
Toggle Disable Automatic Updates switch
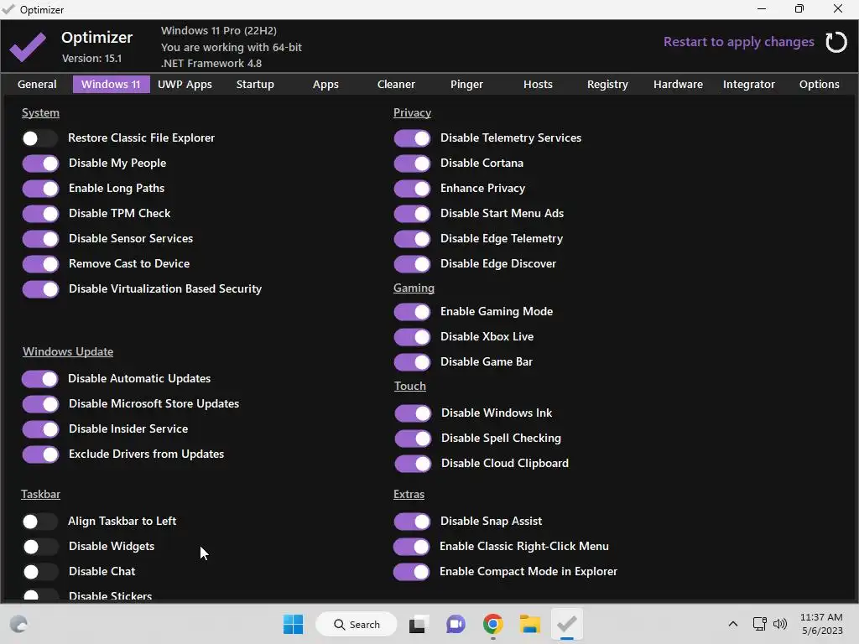pos(40,379)
